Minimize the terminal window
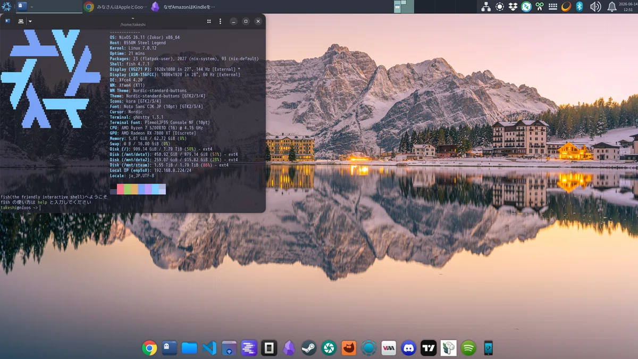Image resolution: width=638 pixels, height=359 pixels. (233, 21)
